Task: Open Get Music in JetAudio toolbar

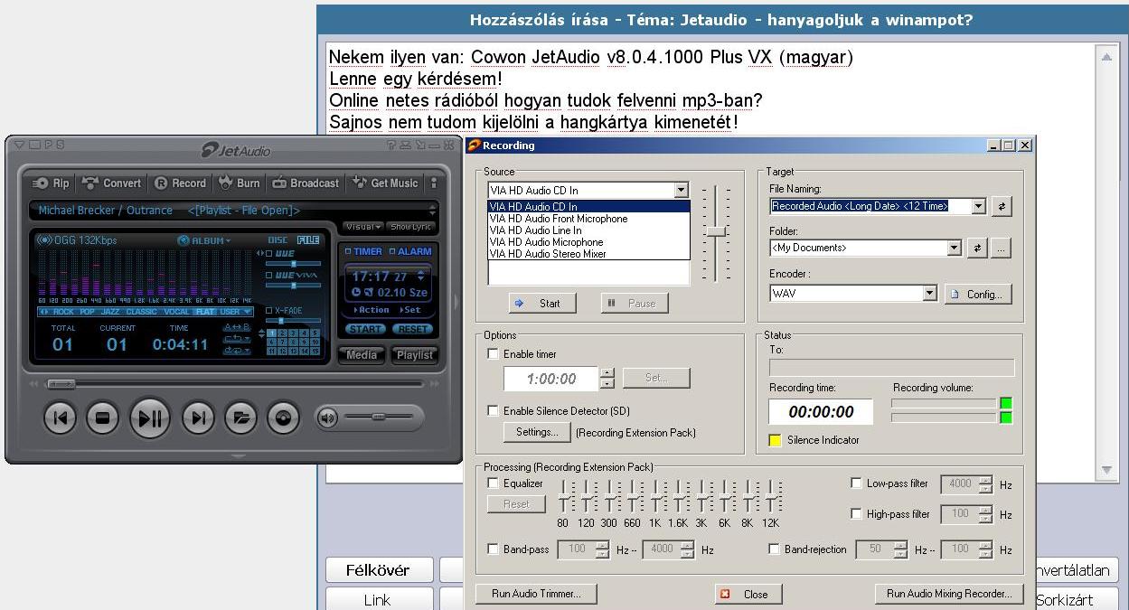Action: (x=385, y=183)
